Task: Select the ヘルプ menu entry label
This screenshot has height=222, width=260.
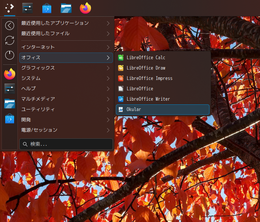Action: coord(29,88)
